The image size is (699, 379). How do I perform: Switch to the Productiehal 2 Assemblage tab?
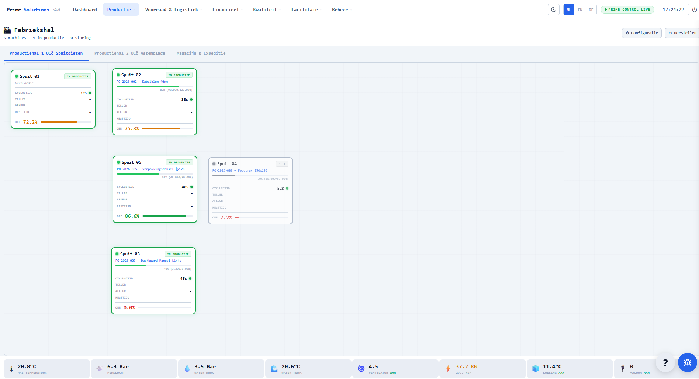(x=130, y=53)
